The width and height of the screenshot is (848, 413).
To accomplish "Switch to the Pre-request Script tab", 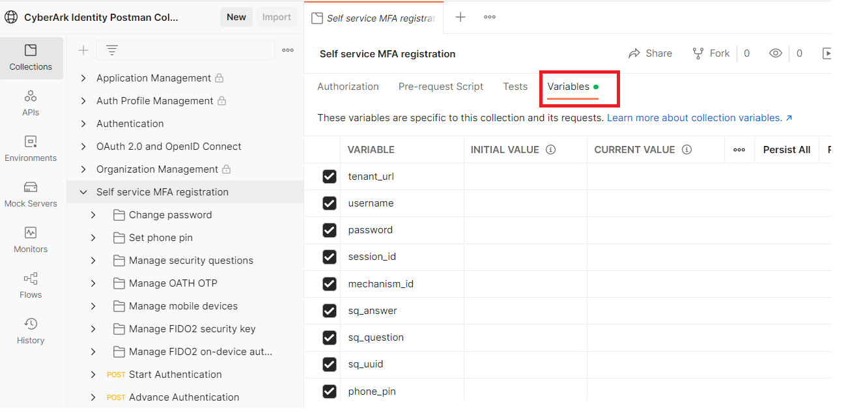I will [x=441, y=87].
